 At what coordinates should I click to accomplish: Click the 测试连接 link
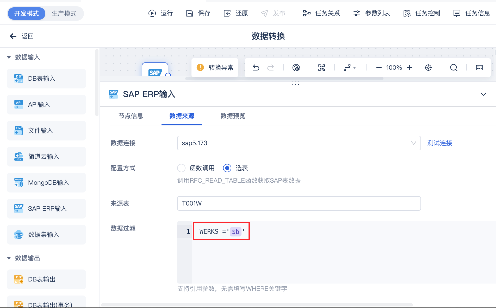(x=439, y=143)
